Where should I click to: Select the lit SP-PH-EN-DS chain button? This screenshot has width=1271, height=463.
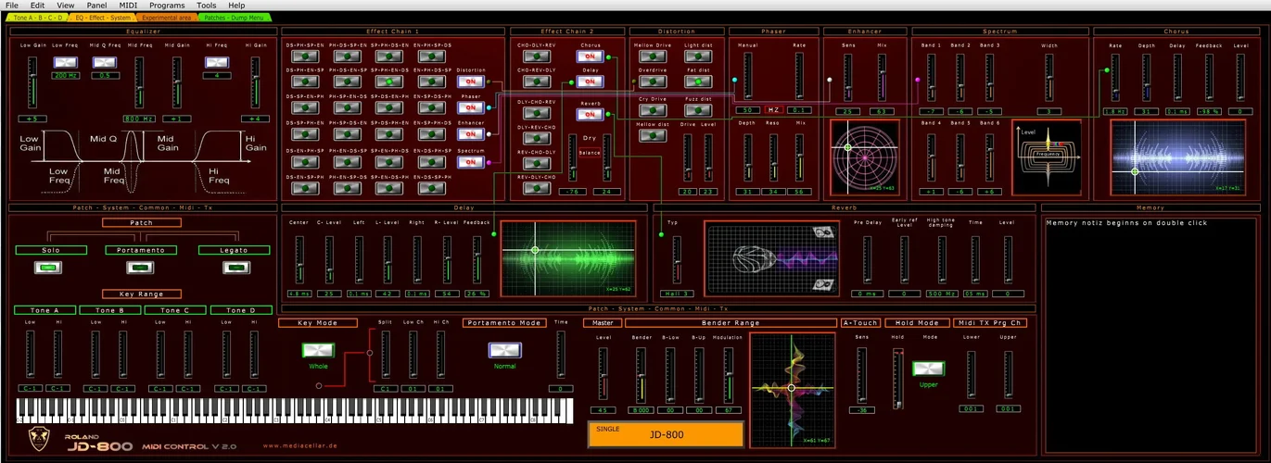[x=389, y=82]
